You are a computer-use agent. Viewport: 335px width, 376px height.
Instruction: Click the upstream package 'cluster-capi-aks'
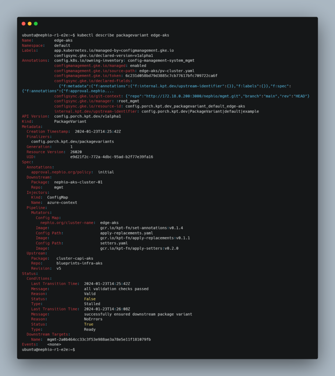75,258
